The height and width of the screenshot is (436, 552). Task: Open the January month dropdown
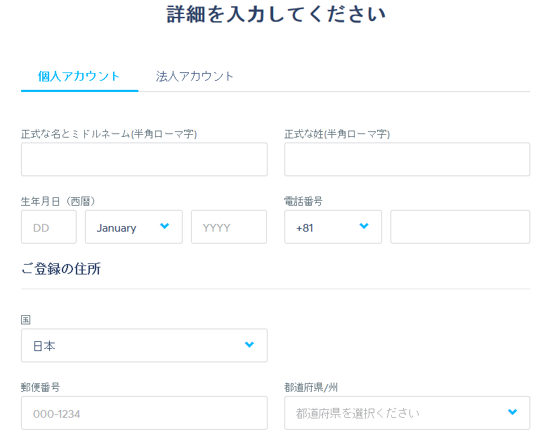click(133, 227)
